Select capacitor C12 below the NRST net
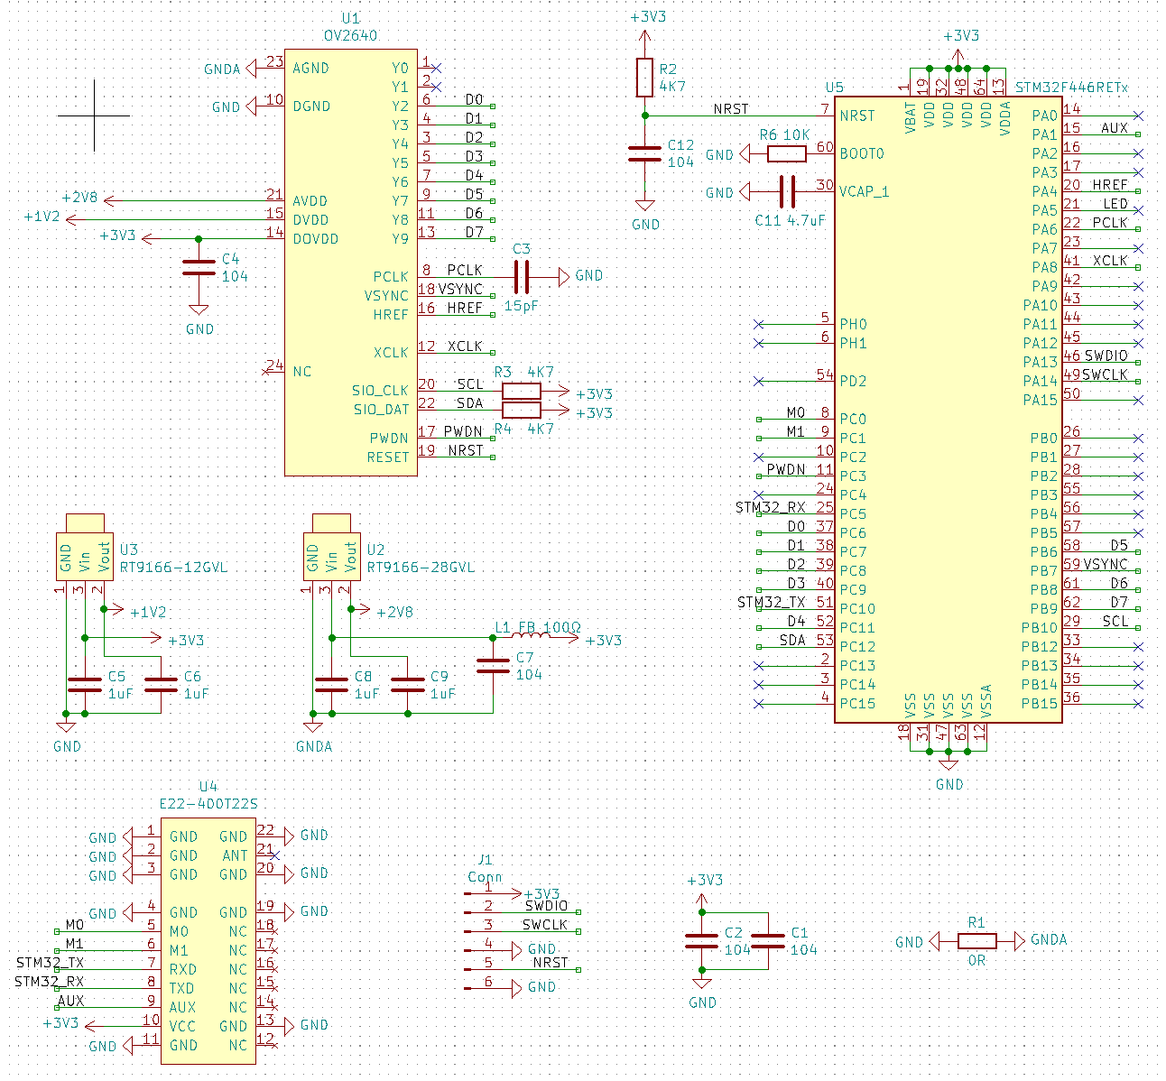 tap(644, 153)
